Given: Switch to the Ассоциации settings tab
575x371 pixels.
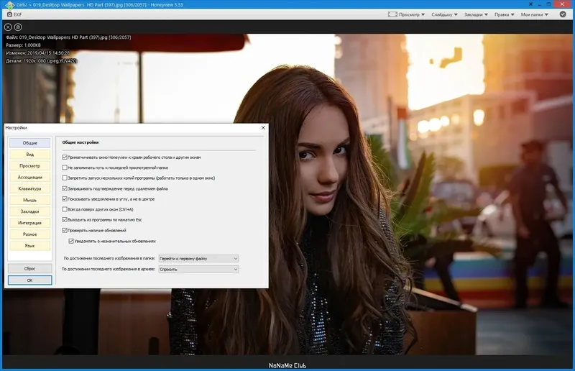Looking at the screenshot, I should (29, 177).
